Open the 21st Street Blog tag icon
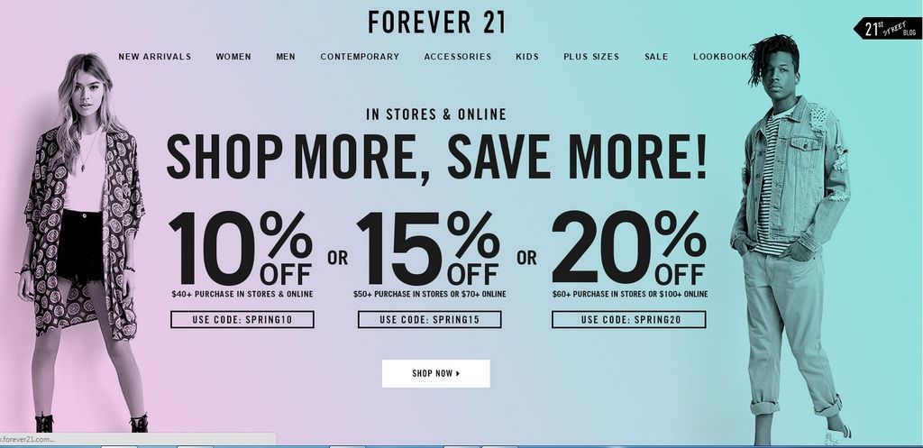The width and height of the screenshot is (923, 448). coord(888,28)
